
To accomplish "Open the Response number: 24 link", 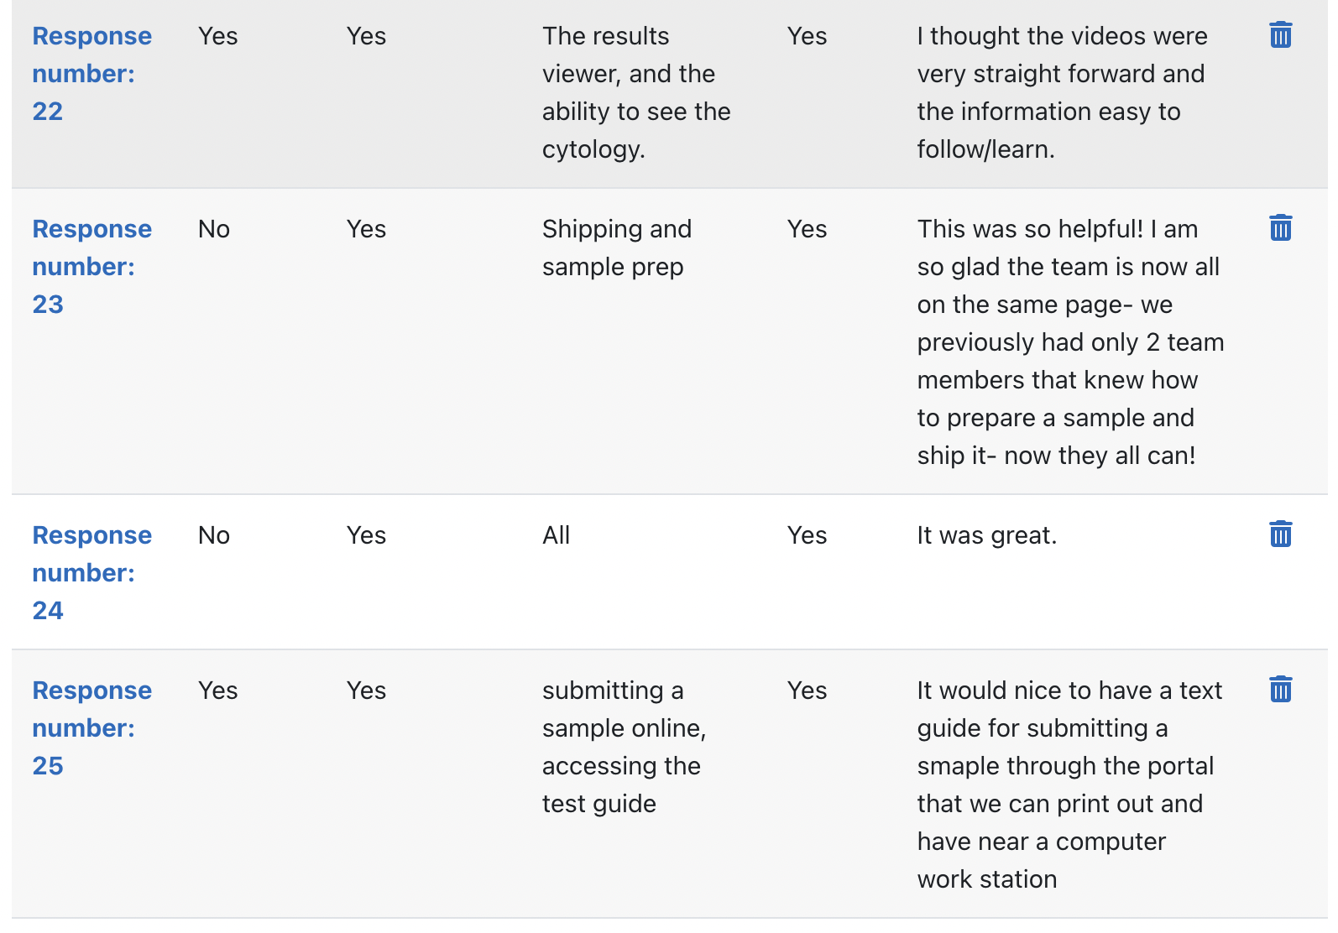I will (x=92, y=573).
